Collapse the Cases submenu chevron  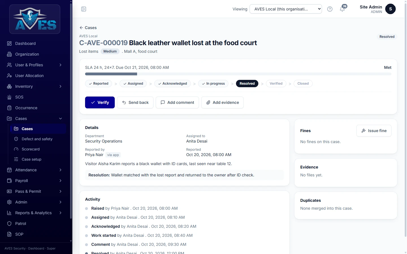point(60,119)
